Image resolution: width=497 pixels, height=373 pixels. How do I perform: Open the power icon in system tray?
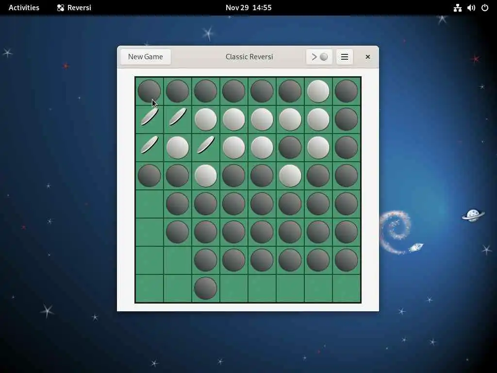click(485, 8)
